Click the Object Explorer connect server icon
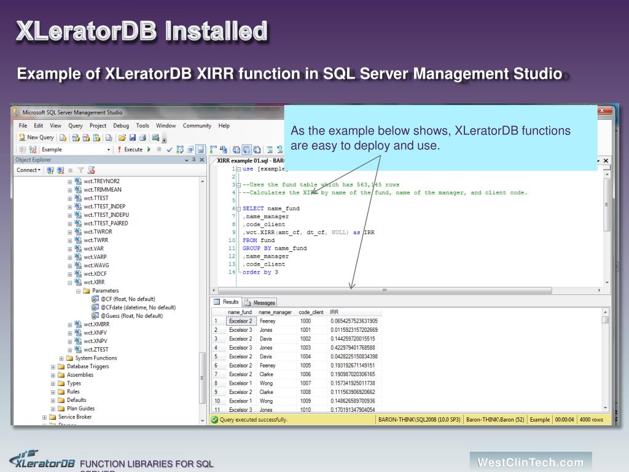Image resolution: width=629 pixels, height=472 pixels. 50,170
